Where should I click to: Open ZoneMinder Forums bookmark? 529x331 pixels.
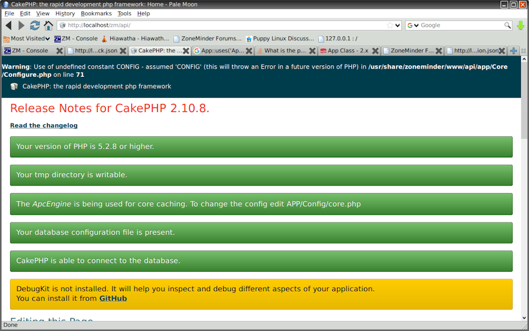[207, 38]
